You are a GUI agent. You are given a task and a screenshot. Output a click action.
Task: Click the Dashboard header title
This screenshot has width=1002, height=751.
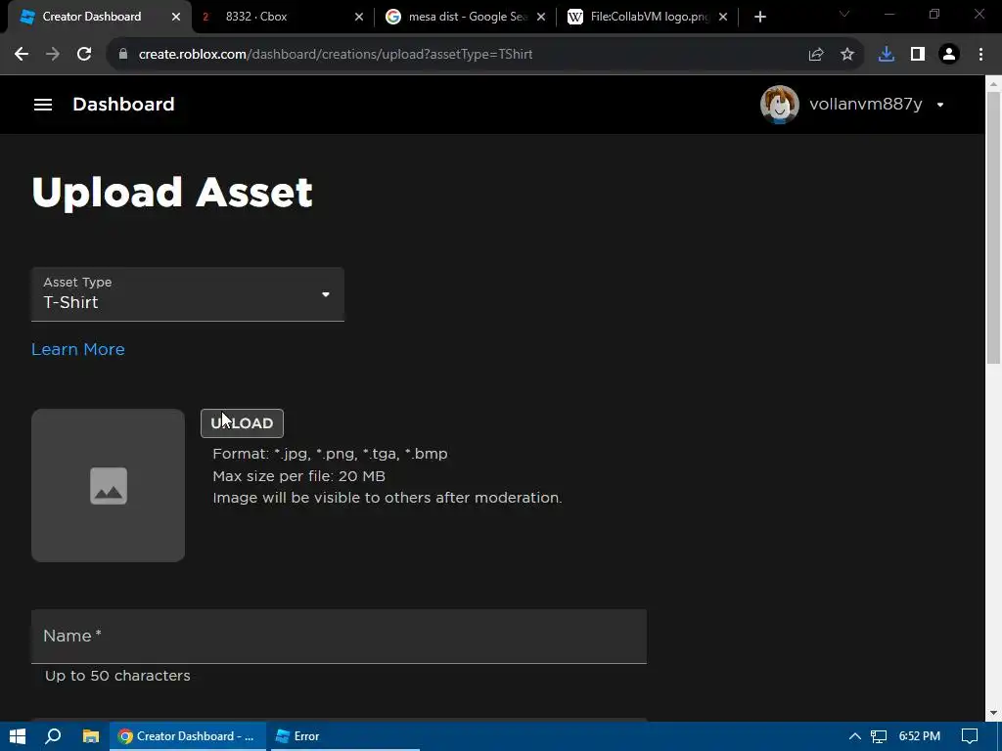click(x=123, y=104)
